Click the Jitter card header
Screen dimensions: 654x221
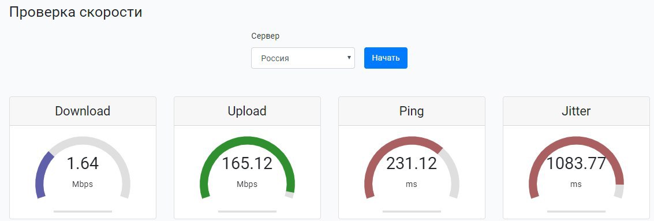[576, 111]
